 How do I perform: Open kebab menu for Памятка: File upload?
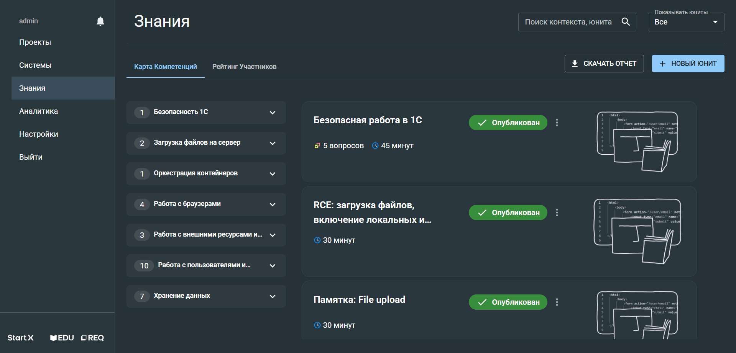(557, 302)
